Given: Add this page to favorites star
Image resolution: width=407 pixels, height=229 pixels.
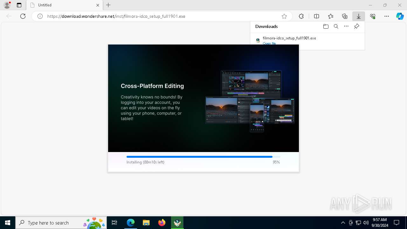Looking at the screenshot, I should click(284, 16).
